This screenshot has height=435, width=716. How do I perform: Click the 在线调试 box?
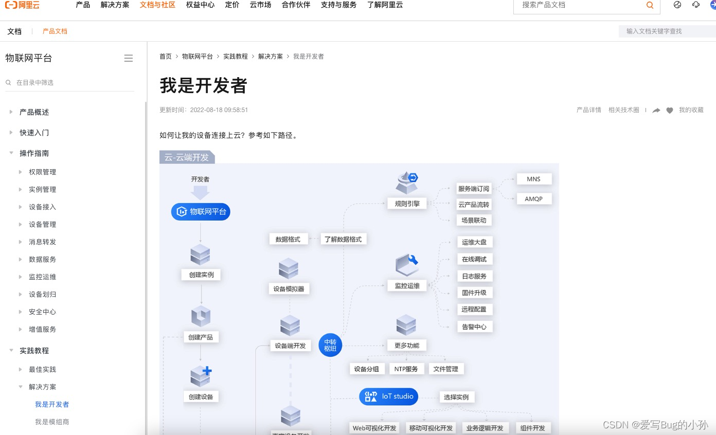pos(474,259)
